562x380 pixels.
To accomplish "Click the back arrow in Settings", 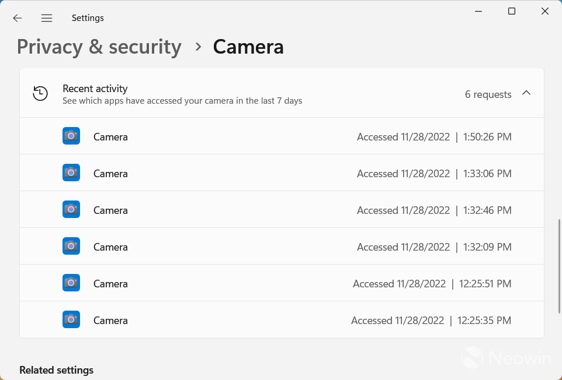I will pyautogui.click(x=17, y=18).
